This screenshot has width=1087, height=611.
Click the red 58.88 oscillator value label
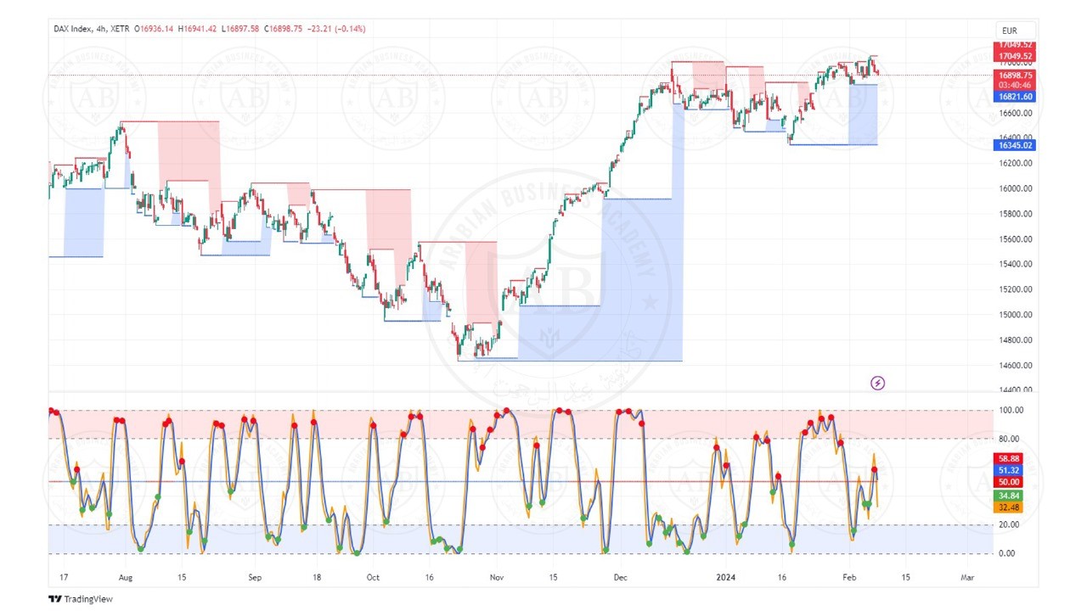(1009, 458)
